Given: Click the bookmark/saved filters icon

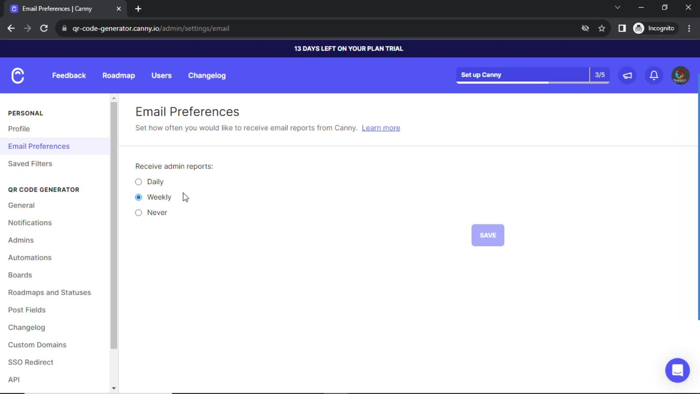Looking at the screenshot, I should point(30,163).
